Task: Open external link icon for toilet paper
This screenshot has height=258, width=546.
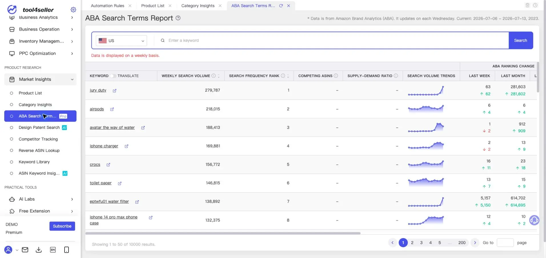Action: (x=120, y=183)
